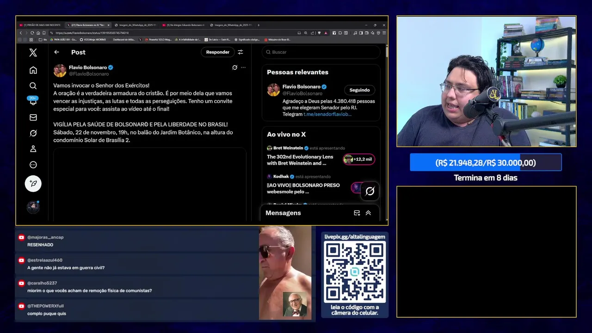Open the t.me/senadorflaviob... Telegram link

[327, 114]
